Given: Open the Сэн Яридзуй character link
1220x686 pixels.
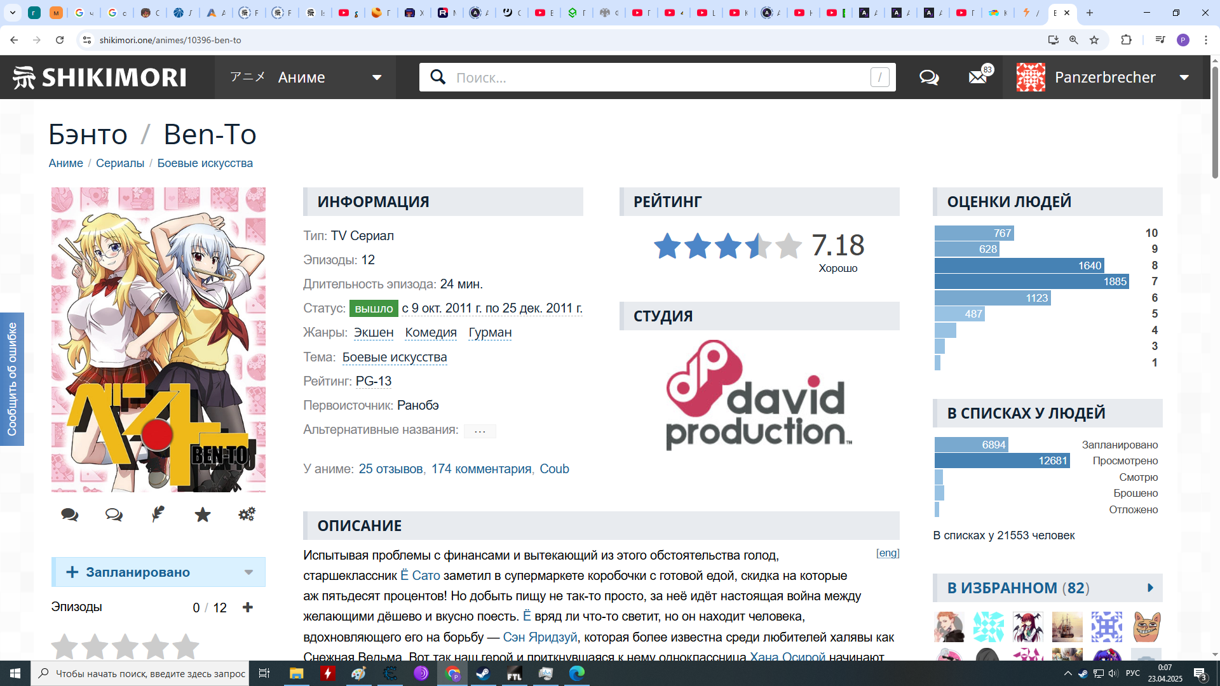Looking at the screenshot, I should 540,638.
